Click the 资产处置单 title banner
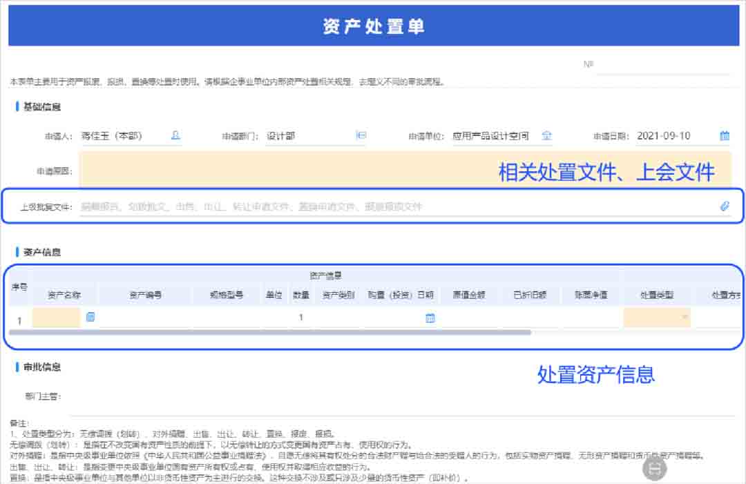This screenshot has height=484, width=746. point(374,26)
